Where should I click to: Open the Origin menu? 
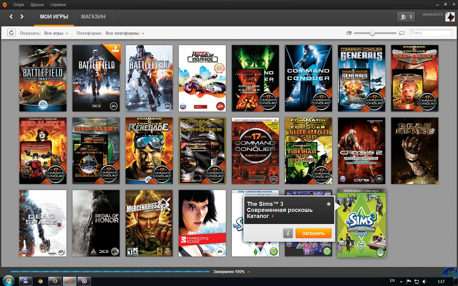[x=18, y=5]
